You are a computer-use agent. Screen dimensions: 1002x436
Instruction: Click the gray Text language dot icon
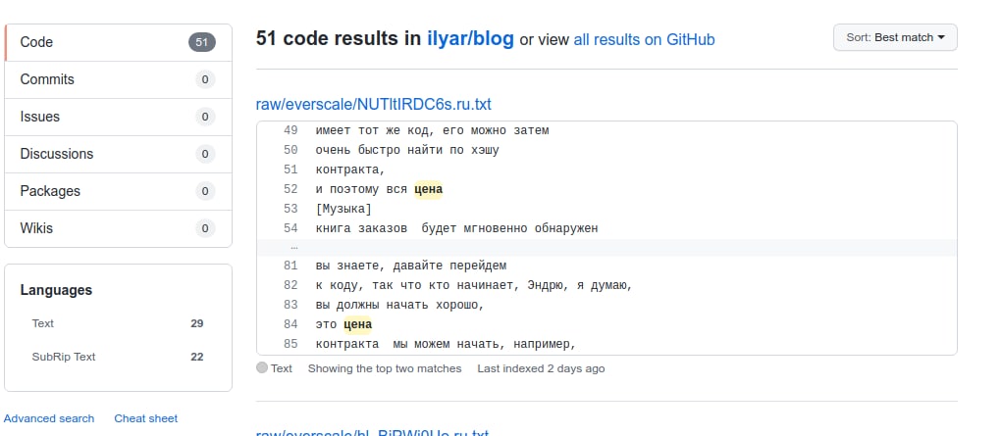[x=261, y=368]
